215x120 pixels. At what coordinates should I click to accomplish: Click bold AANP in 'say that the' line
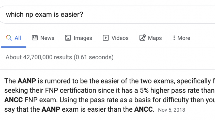coord(51,109)
